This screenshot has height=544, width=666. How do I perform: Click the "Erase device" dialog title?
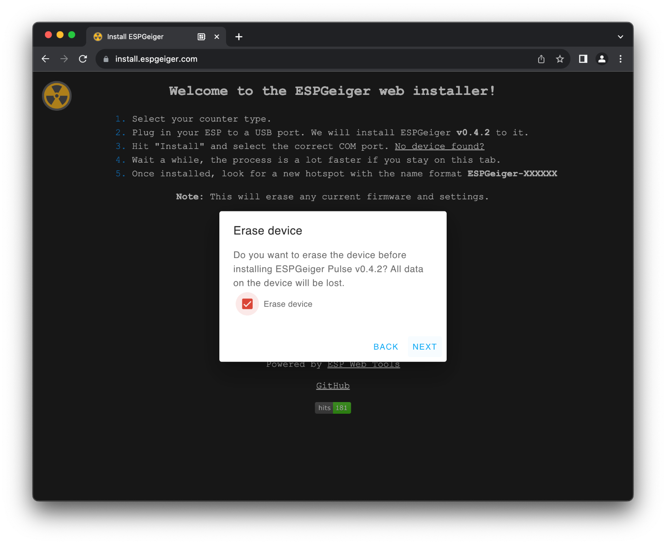click(268, 231)
